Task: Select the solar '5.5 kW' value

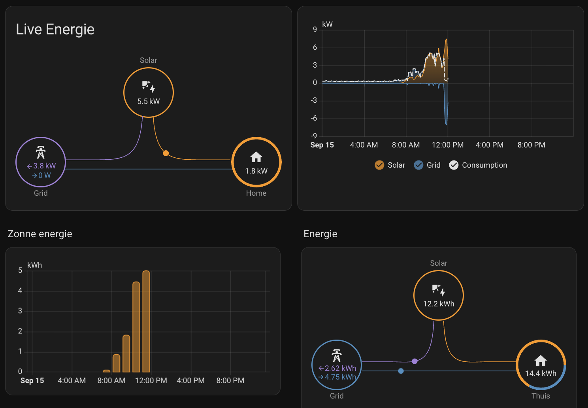Action: click(149, 101)
